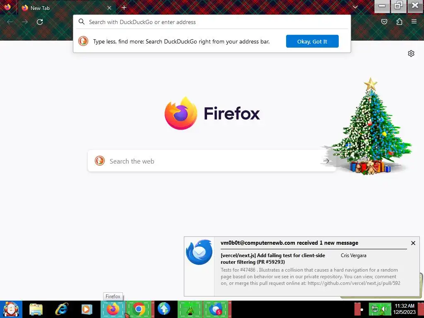
Task: Click the Thunderbird logo in notification
Action: [200, 252]
